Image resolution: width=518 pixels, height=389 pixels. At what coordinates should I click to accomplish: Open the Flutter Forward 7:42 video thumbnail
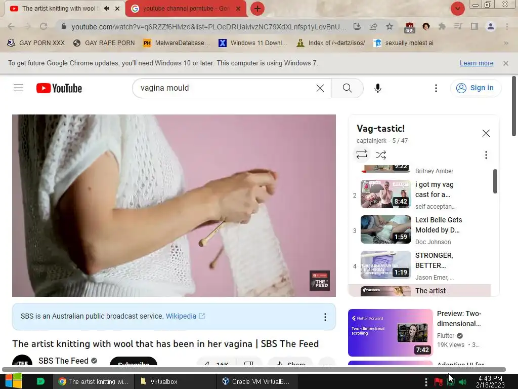tap(390, 332)
